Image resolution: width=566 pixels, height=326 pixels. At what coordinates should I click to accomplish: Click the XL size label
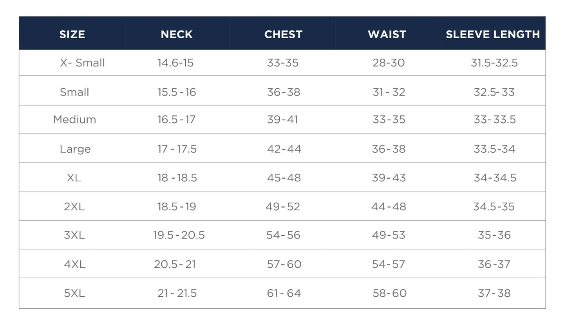click(74, 178)
